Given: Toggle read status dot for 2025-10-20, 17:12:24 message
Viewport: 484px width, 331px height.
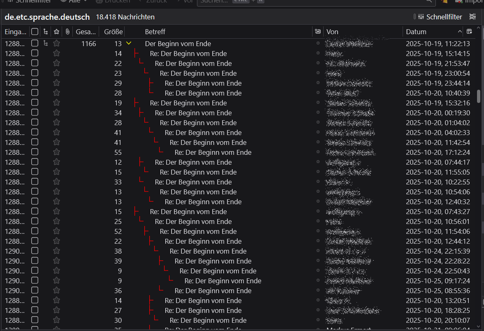Looking at the screenshot, I should [x=317, y=152].
